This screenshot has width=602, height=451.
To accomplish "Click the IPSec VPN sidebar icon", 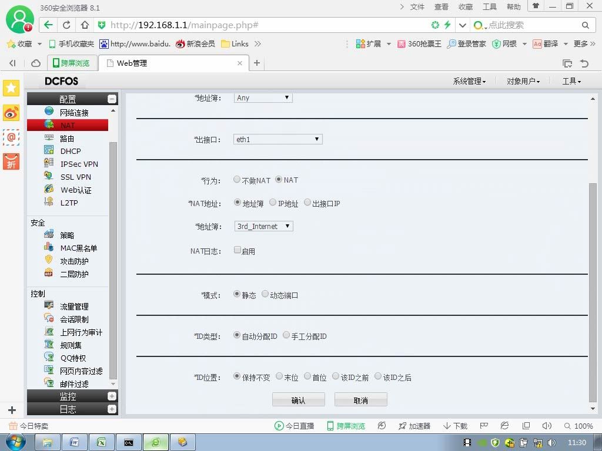I will click(x=49, y=163).
